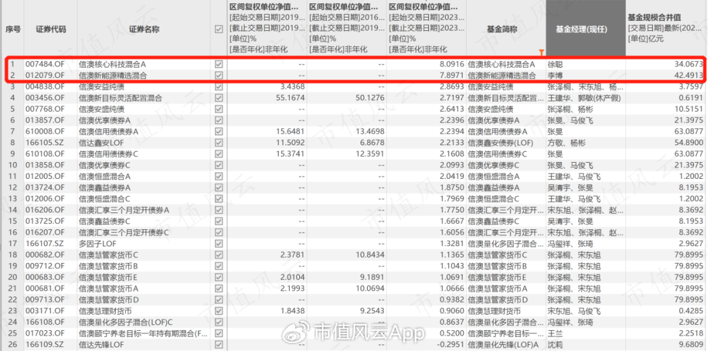This screenshot has height=351, width=708.
Task: Uncheck checkbox for 信澳新能源精选混合 row
Action: [219, 75]
